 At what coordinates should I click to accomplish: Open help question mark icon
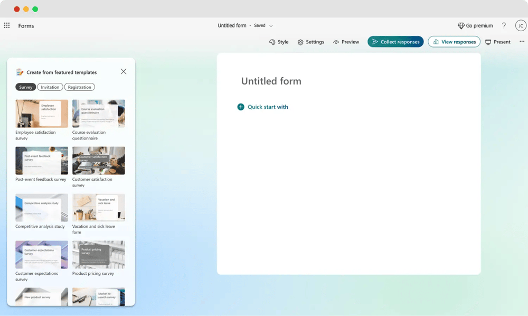(504, 25)
